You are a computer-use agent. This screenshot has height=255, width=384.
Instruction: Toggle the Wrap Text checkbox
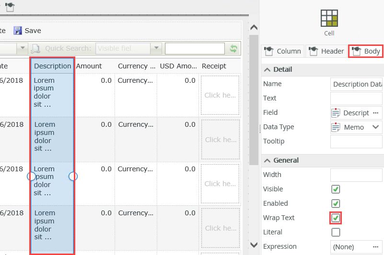pos(336,218)
